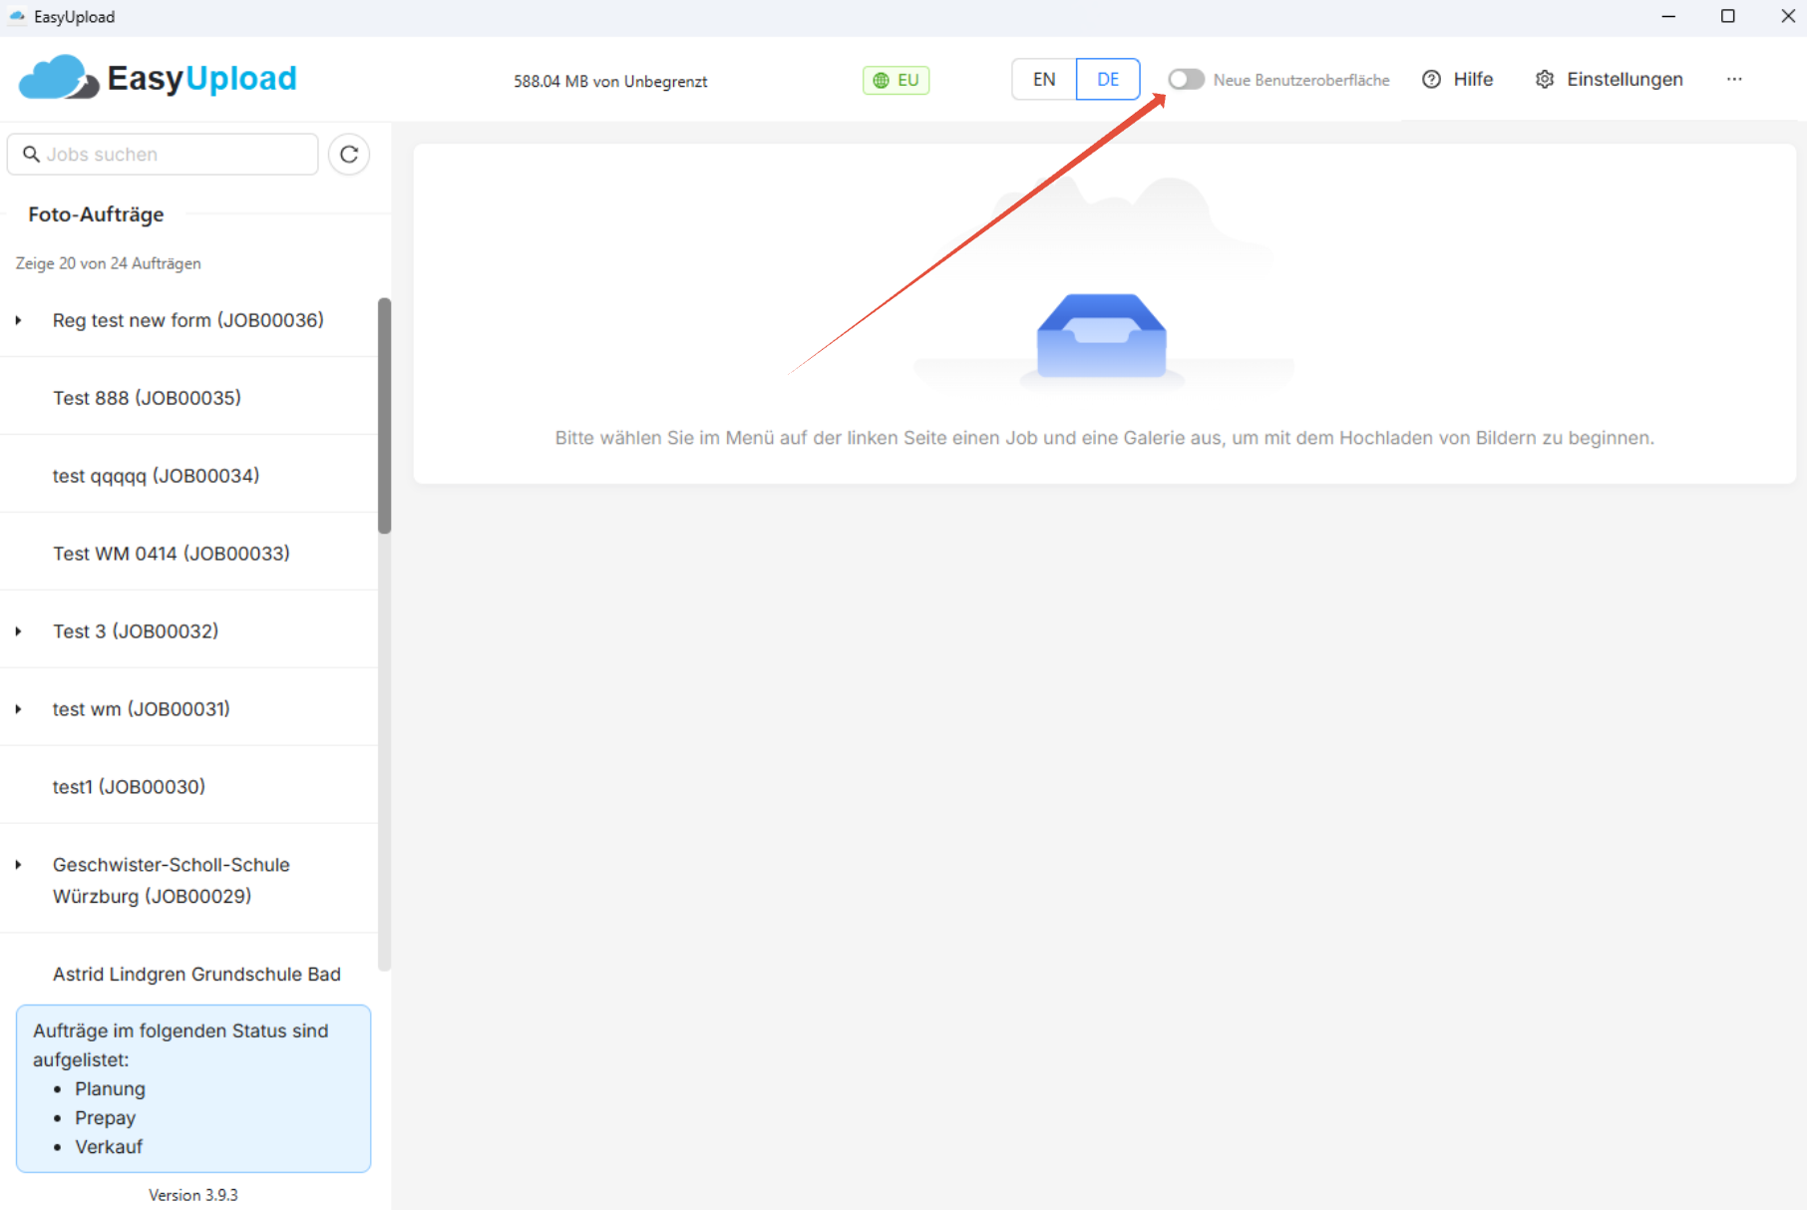This screenshot has height=1210, width=1807.
Task: Click the Zeige 20 von 24 Aufträgen text
Action: 108,263
